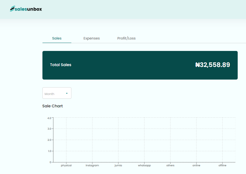Click the offline label on chart axis
The height and width of the screenshot is (174, 246).
[x=222, y=166]
